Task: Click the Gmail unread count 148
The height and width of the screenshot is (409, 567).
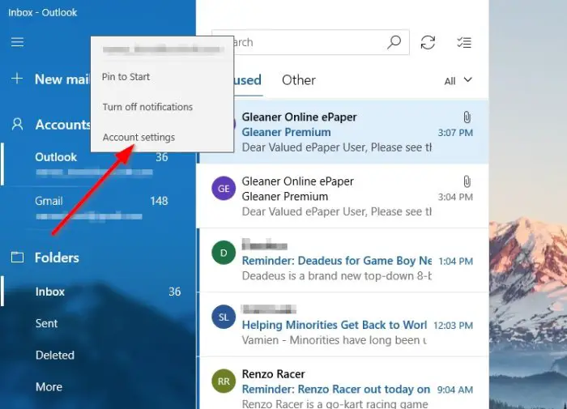Action: (x=159, y=201)
